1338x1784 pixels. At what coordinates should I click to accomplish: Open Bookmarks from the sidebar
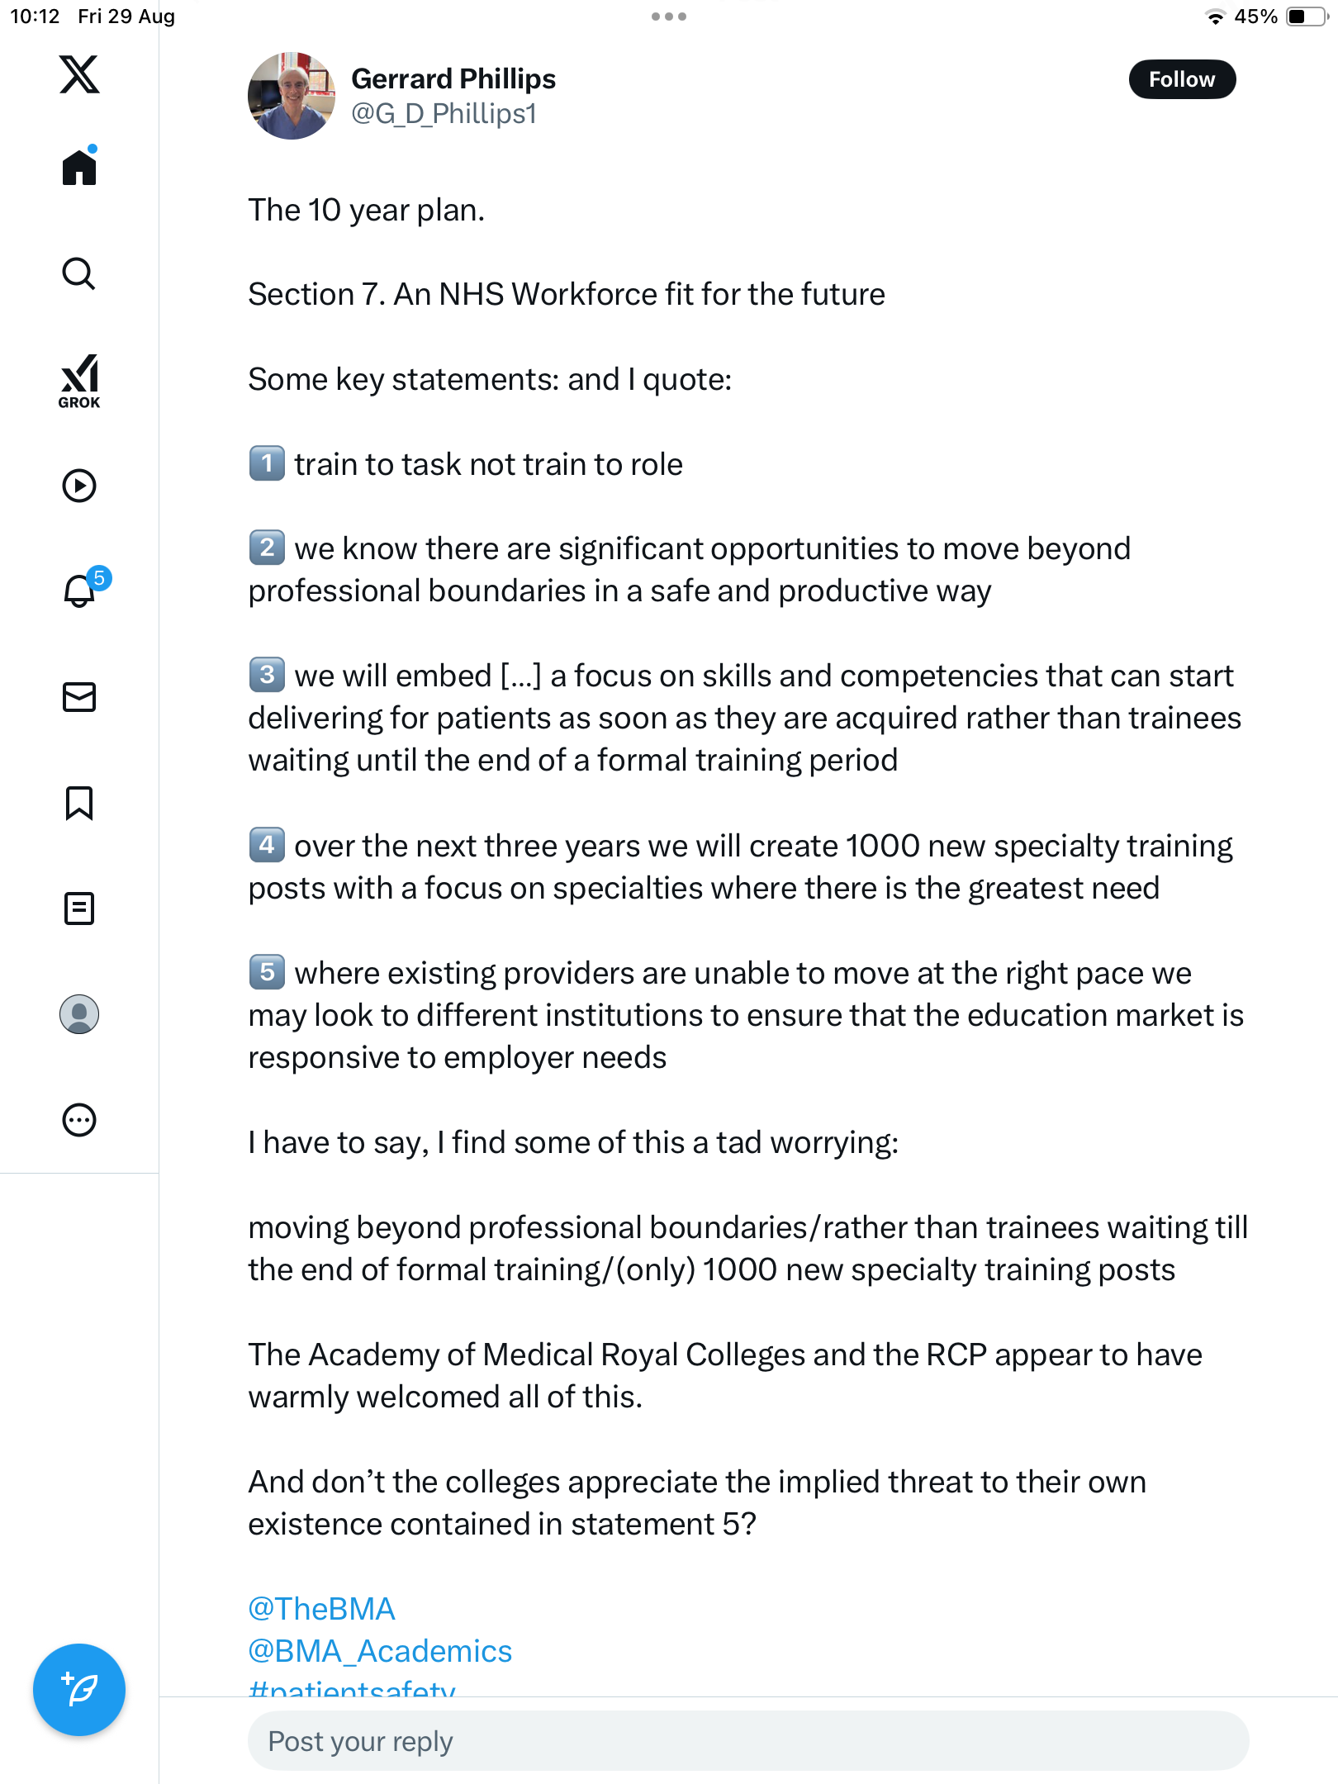[79, 803]
